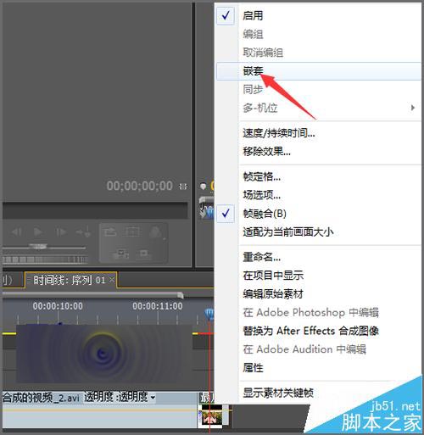Click the overlay clip icon
This screenshot has height=435, width=424.
coord(144,254)
